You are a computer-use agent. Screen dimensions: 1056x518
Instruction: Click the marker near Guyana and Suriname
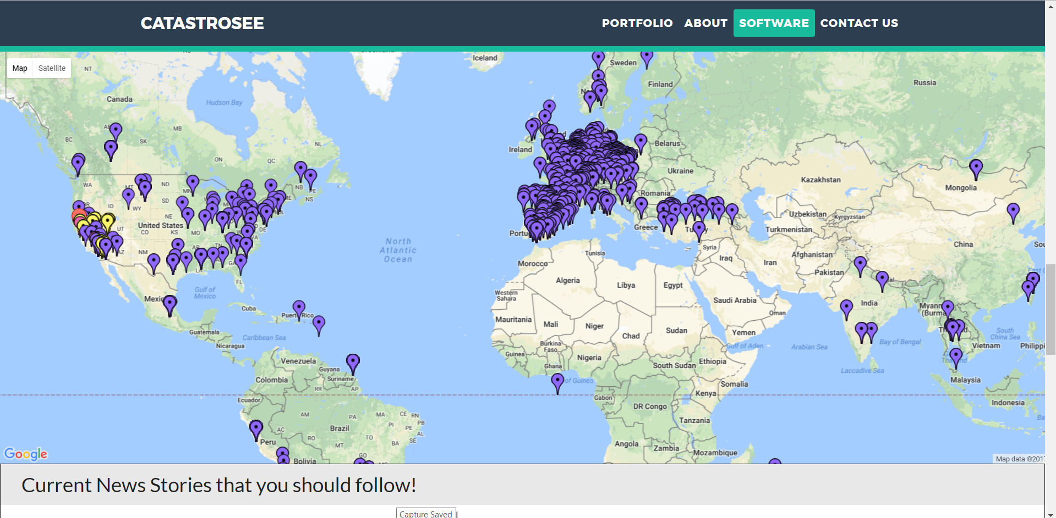(x=353, y=364)
